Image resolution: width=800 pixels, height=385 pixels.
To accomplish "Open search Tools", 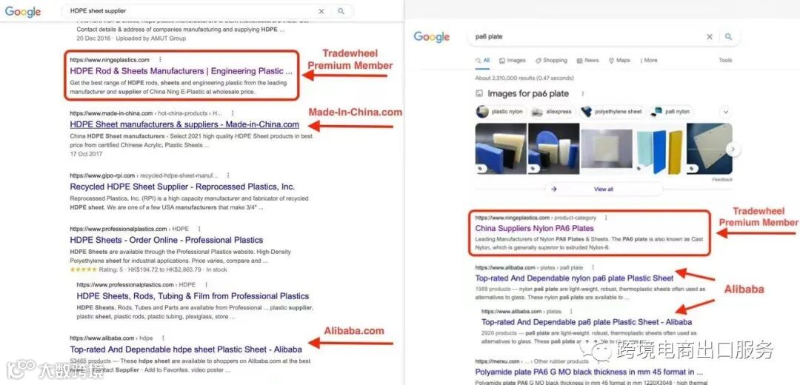I will pos(725,60).
